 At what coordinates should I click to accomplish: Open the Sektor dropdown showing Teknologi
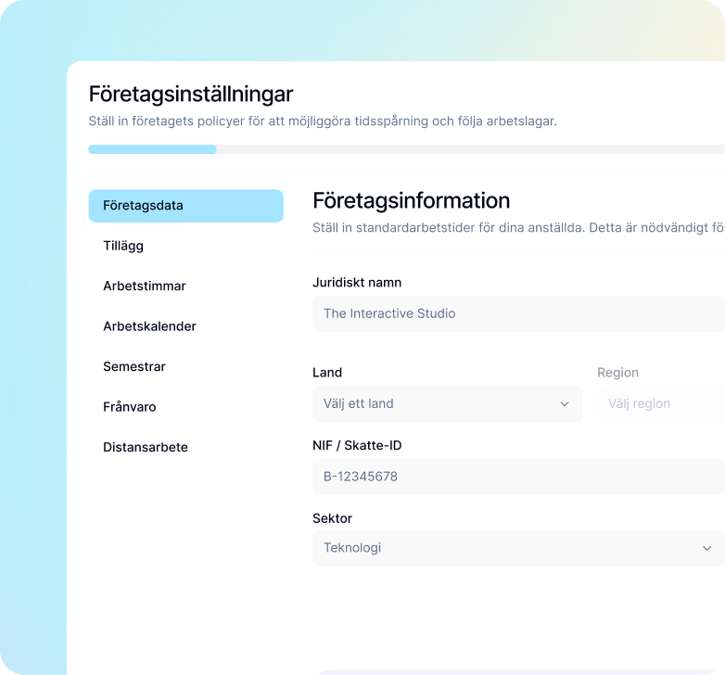click(x=519, y=548)
